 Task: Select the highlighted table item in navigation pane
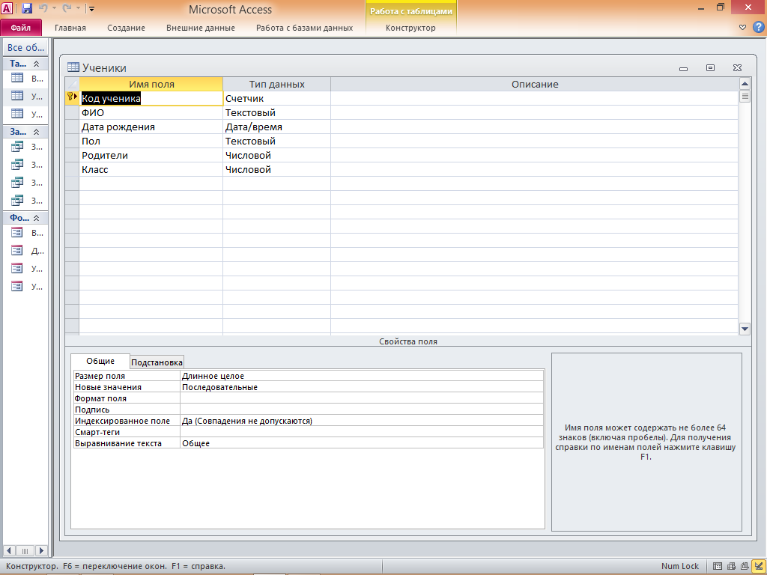[27, 96]
